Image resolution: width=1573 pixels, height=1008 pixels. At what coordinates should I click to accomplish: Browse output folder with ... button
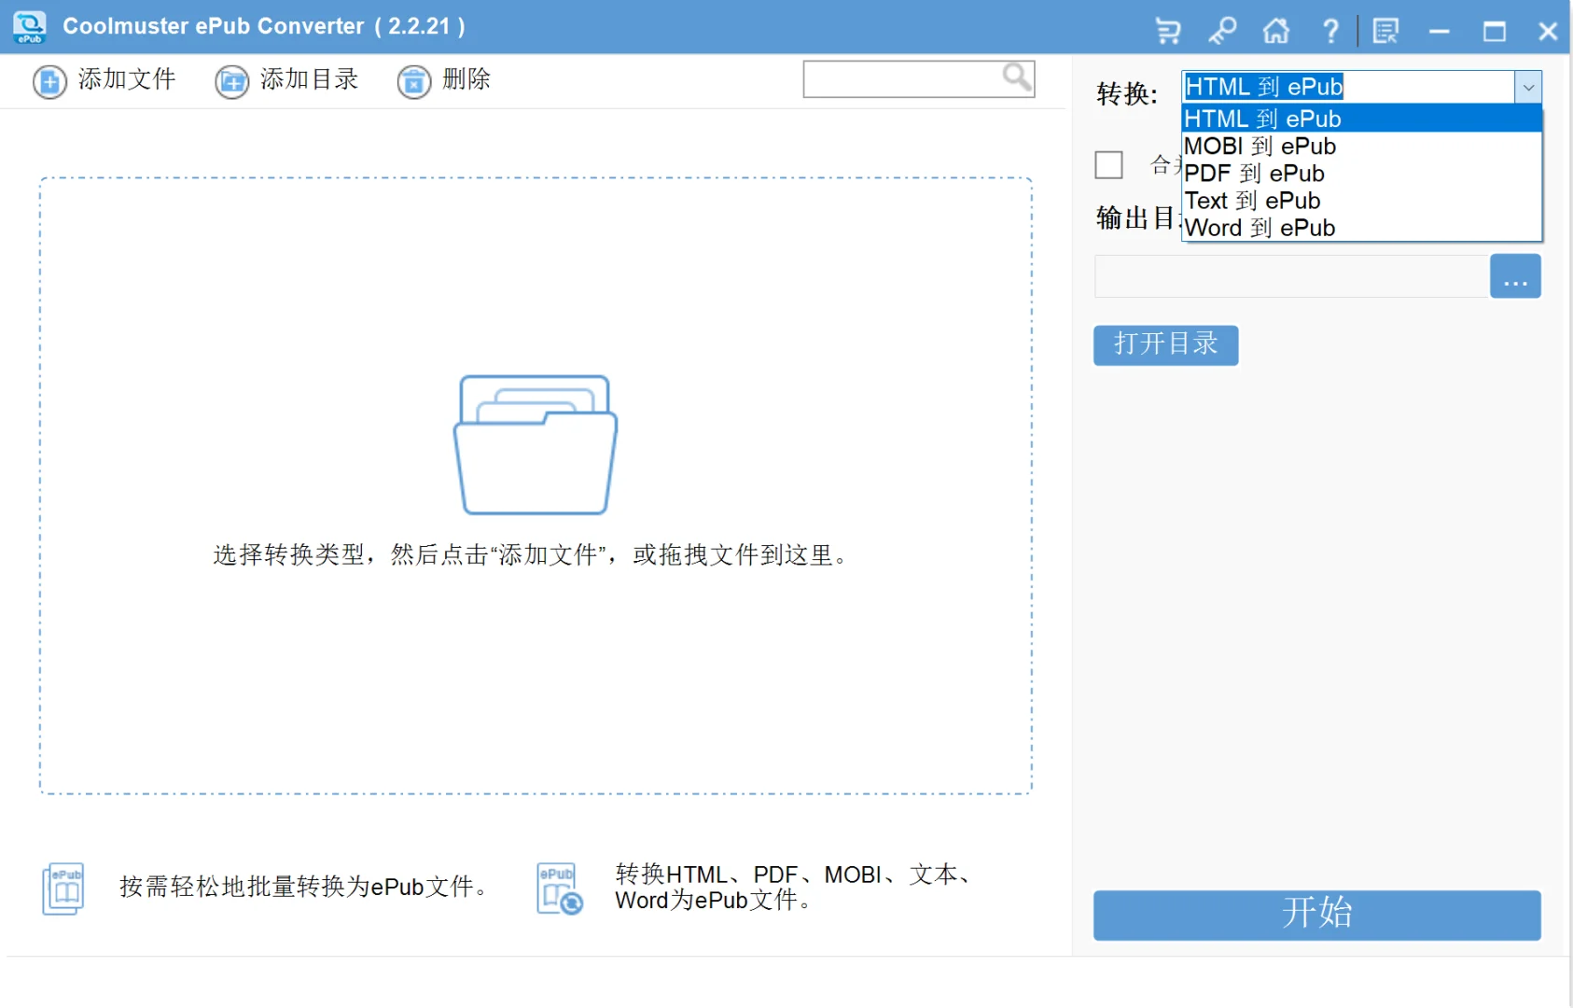click(x=1515, y=276)
